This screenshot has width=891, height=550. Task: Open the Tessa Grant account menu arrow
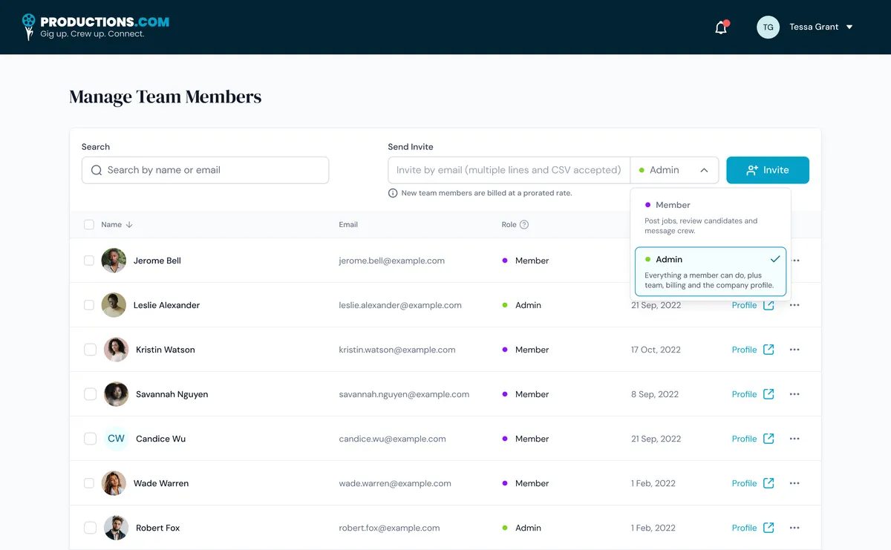(x=849, y=27)
